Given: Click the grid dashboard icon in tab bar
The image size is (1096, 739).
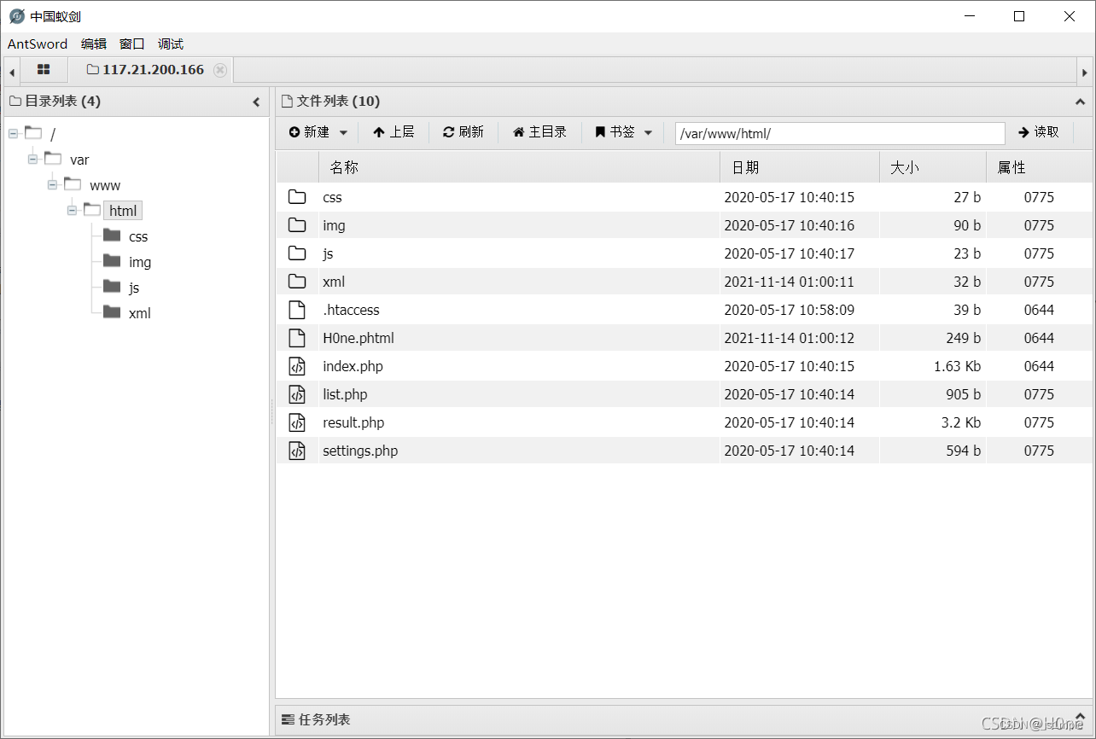Looking at the screenshot, I should [44, 70].
